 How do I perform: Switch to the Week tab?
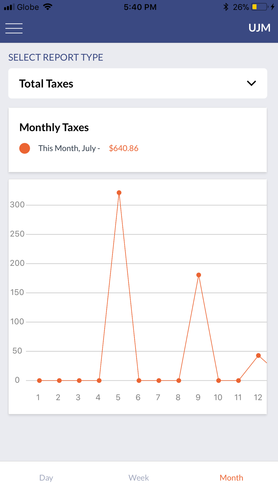139,478
